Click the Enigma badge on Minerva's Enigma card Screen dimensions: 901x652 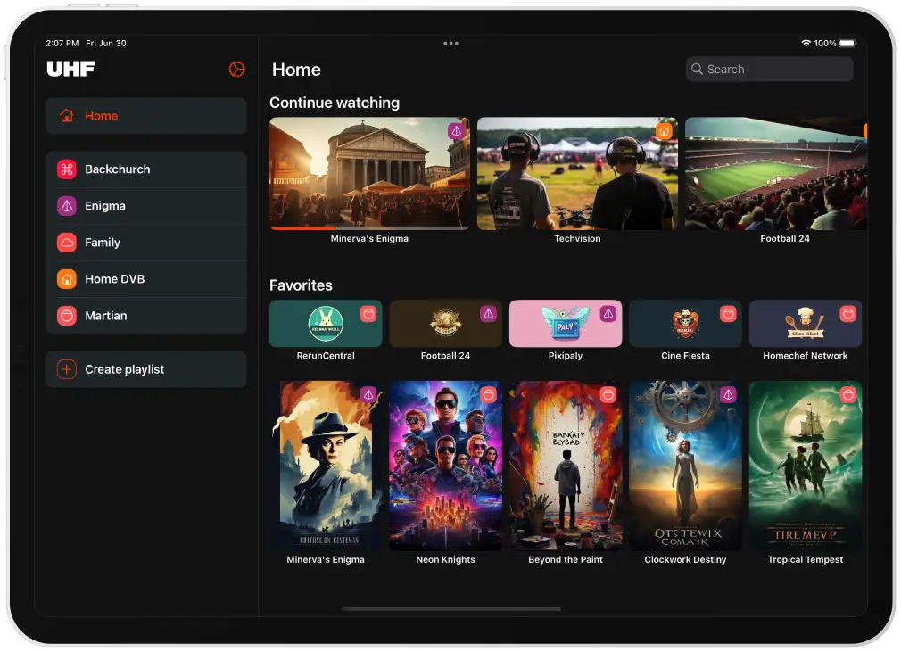tap(457, 130)
